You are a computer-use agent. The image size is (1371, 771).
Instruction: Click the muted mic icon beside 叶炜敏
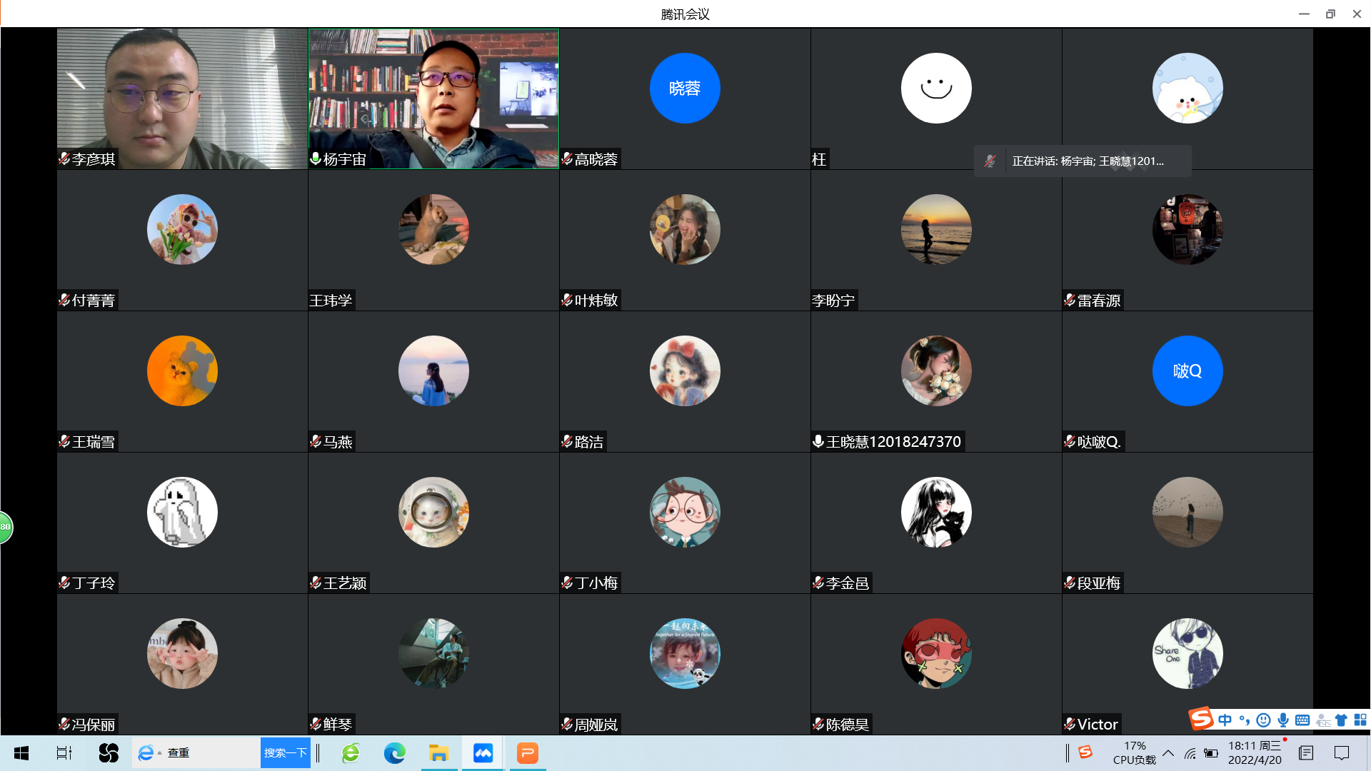[567, 301]
